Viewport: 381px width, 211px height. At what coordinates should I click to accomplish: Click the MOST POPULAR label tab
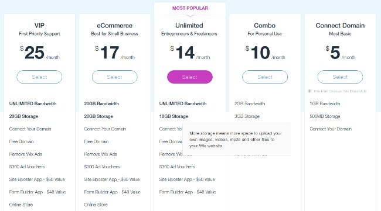coord(190,8)
